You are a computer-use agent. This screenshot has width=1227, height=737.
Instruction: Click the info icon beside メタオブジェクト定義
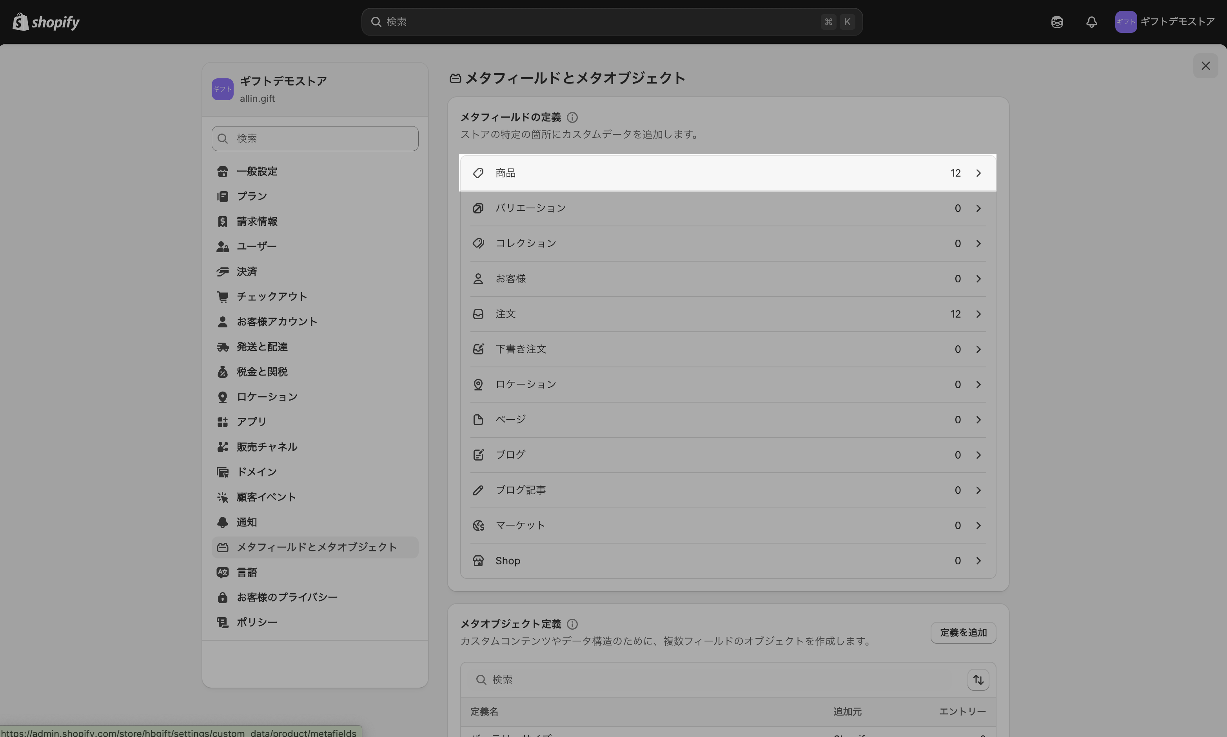click(x=572, y=624)
